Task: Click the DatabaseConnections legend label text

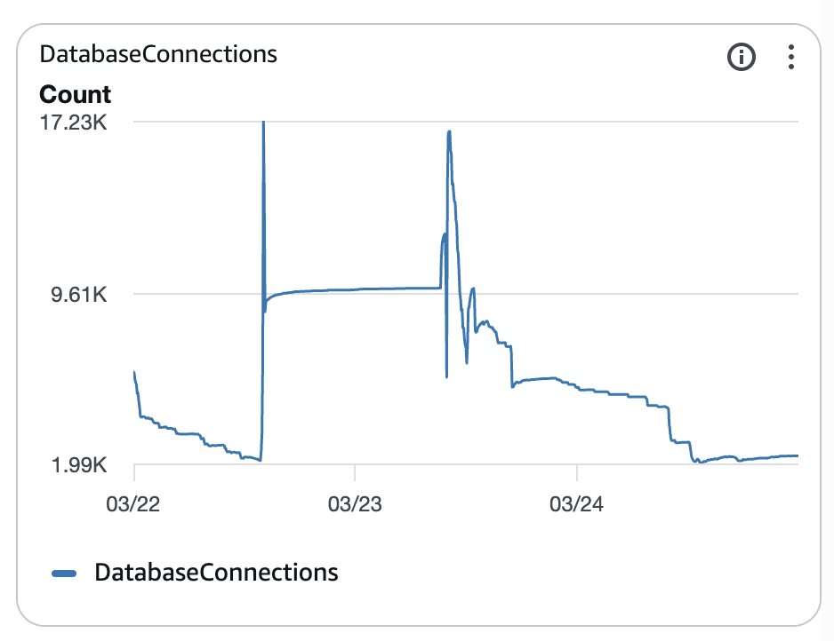Action: pos(218,572)
